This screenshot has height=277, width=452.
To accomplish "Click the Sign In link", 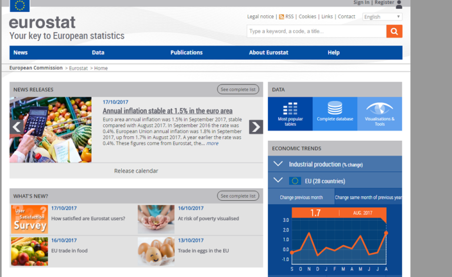I will click(x=361, y=2).
